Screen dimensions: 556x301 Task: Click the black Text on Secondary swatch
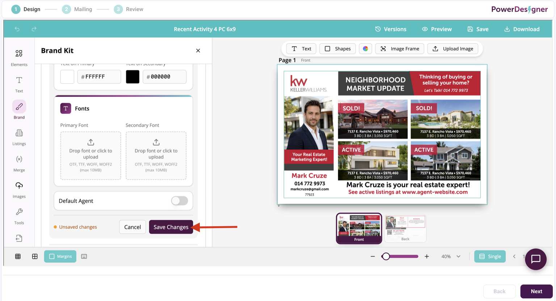click(x=132, y=77)
